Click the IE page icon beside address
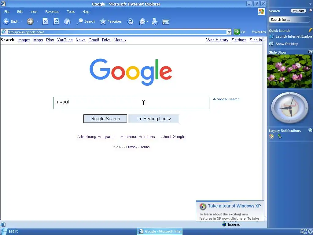Image resolution: width=313 pixels, height=235 pixels. tap(4, 32)
